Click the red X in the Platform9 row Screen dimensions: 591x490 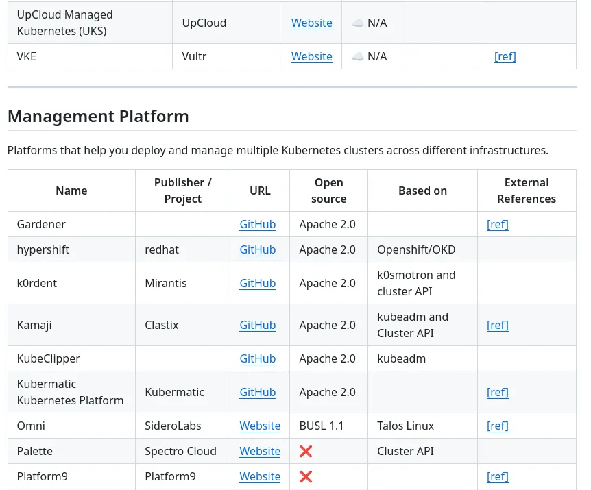(305, 476)
